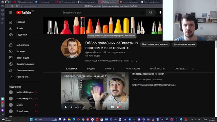Expand sidebar with Развернуть
Image resolution: width=217 pixels, height=122 pixels.
pos(23,77)
